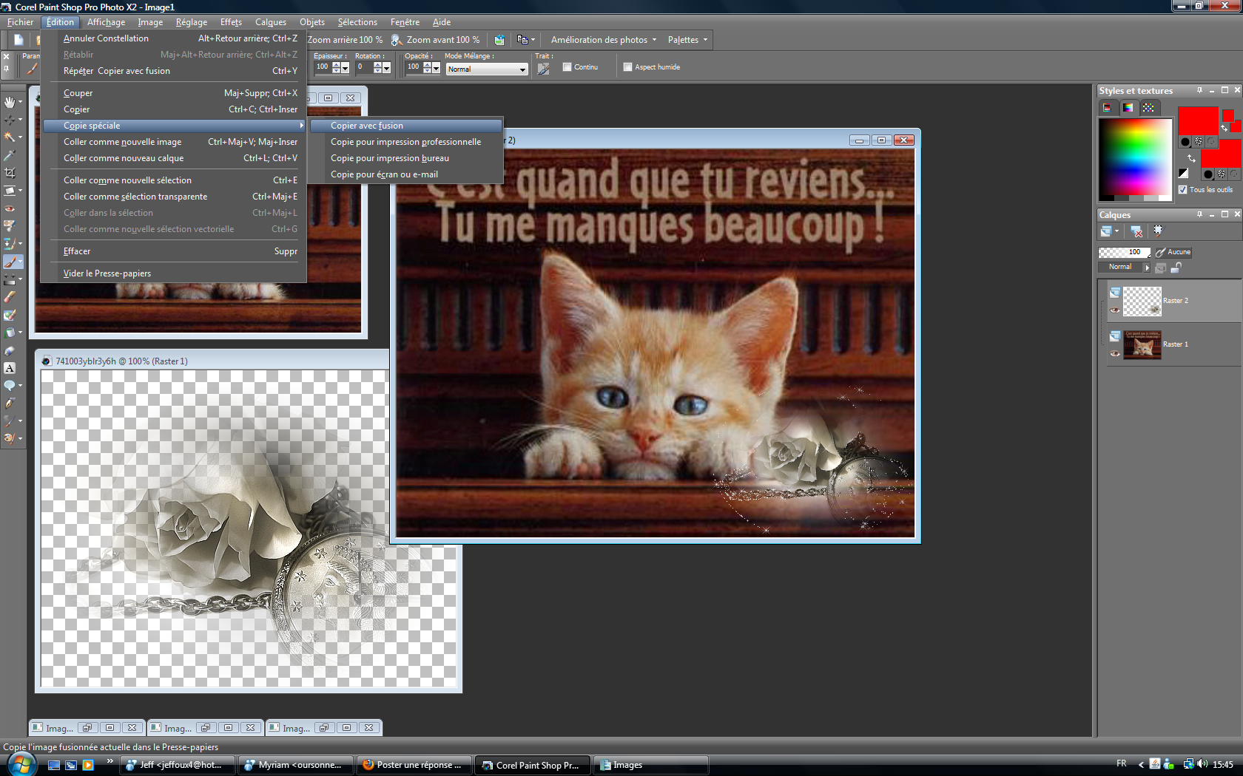
Task: Select the Pen vector tool
Action: pyautogui.click(x=10, y=404)
